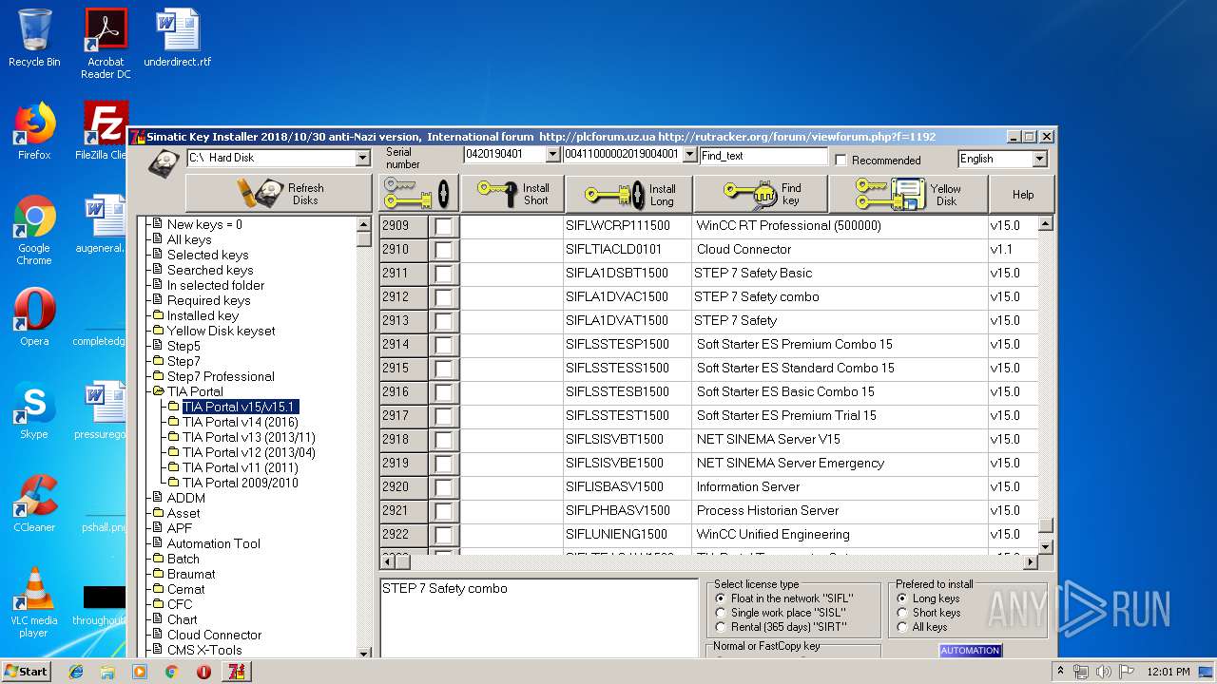Image resolution: width=1217 pixels, height=684 pixels.
Task: Open Opera from the Windows taskbar
Action: 203,672
